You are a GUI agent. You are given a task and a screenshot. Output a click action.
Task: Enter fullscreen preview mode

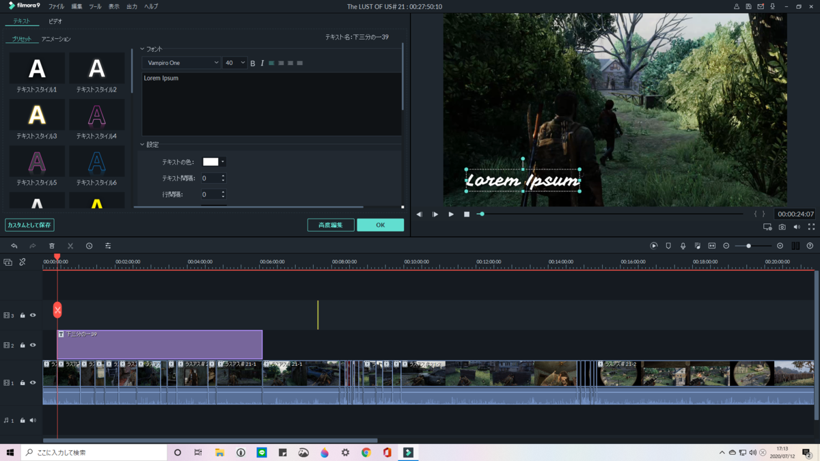click(811, 227)
